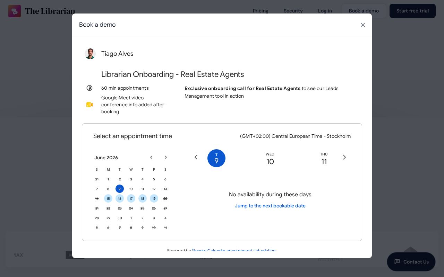Image resolution: width=444 pixels, height=277 pixels.
Task: Click Book a demo header button
Action: click(364, 11)
